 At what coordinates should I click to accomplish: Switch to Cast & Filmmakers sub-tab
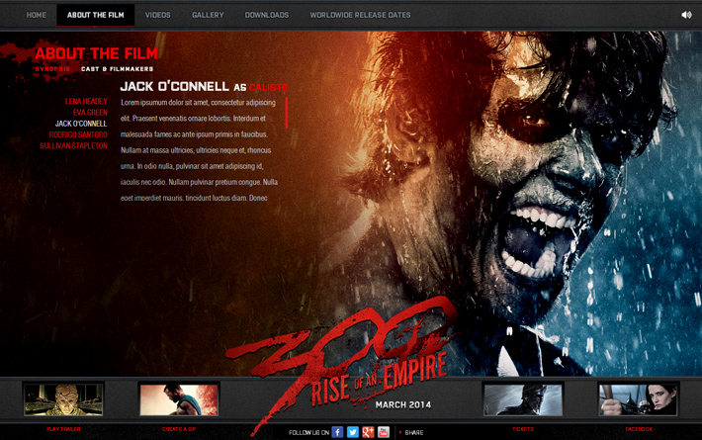(x=118, y=69)
